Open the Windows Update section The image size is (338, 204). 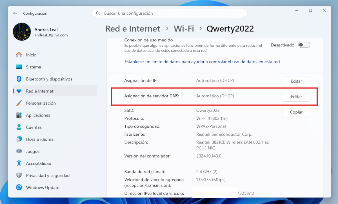(x=43, y=187)
